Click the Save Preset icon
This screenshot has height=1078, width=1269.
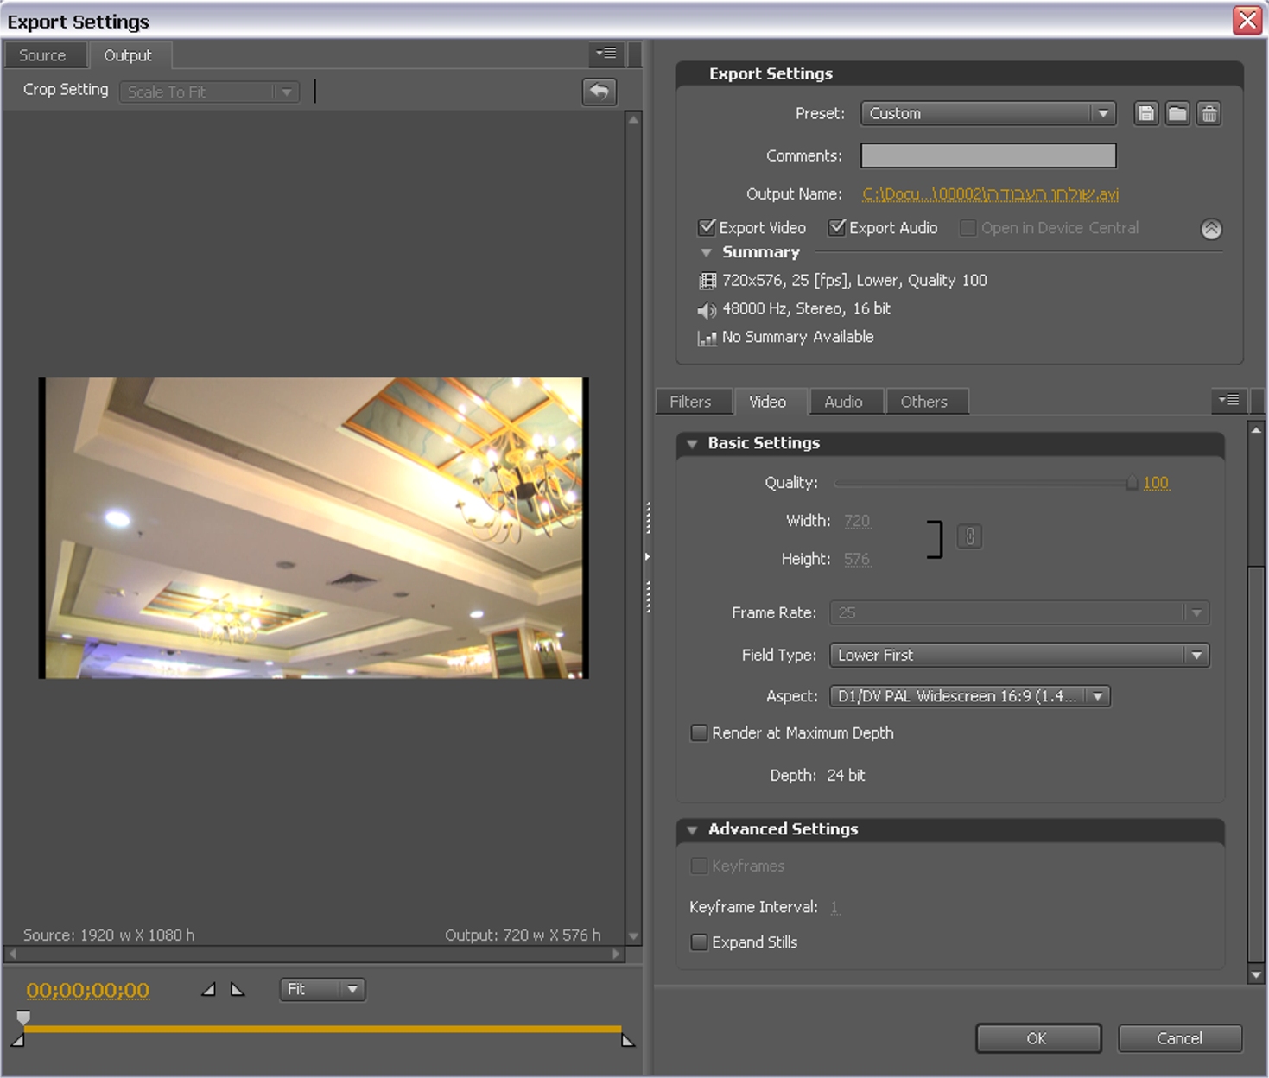pyautogui.click(x=1145, y=113)
